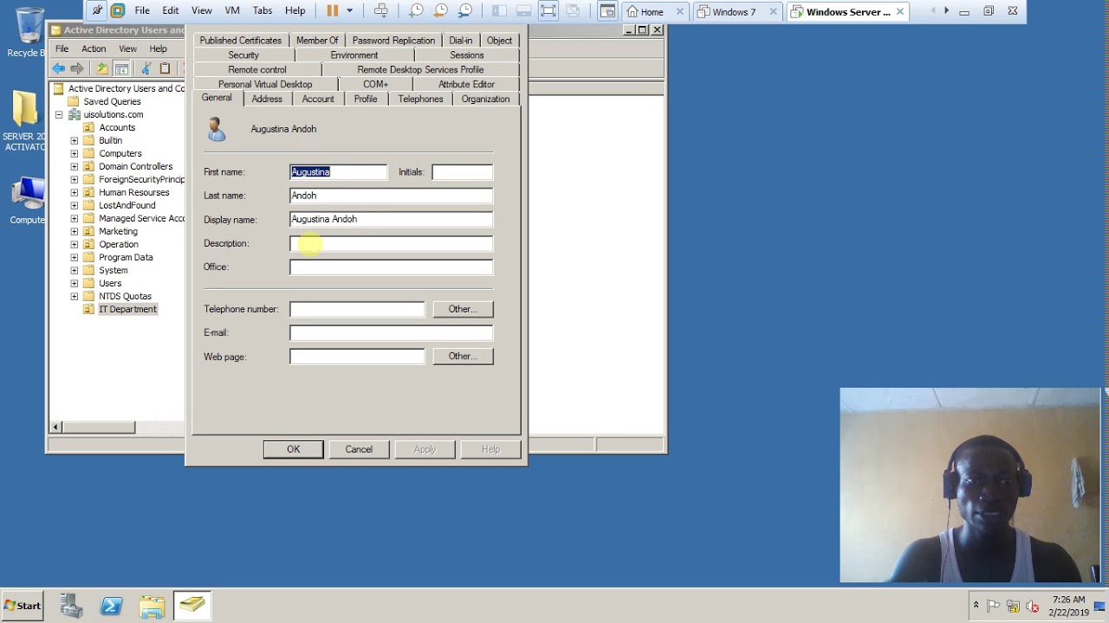Click the Description input field

pyautogui.click(x=391, y=243)
